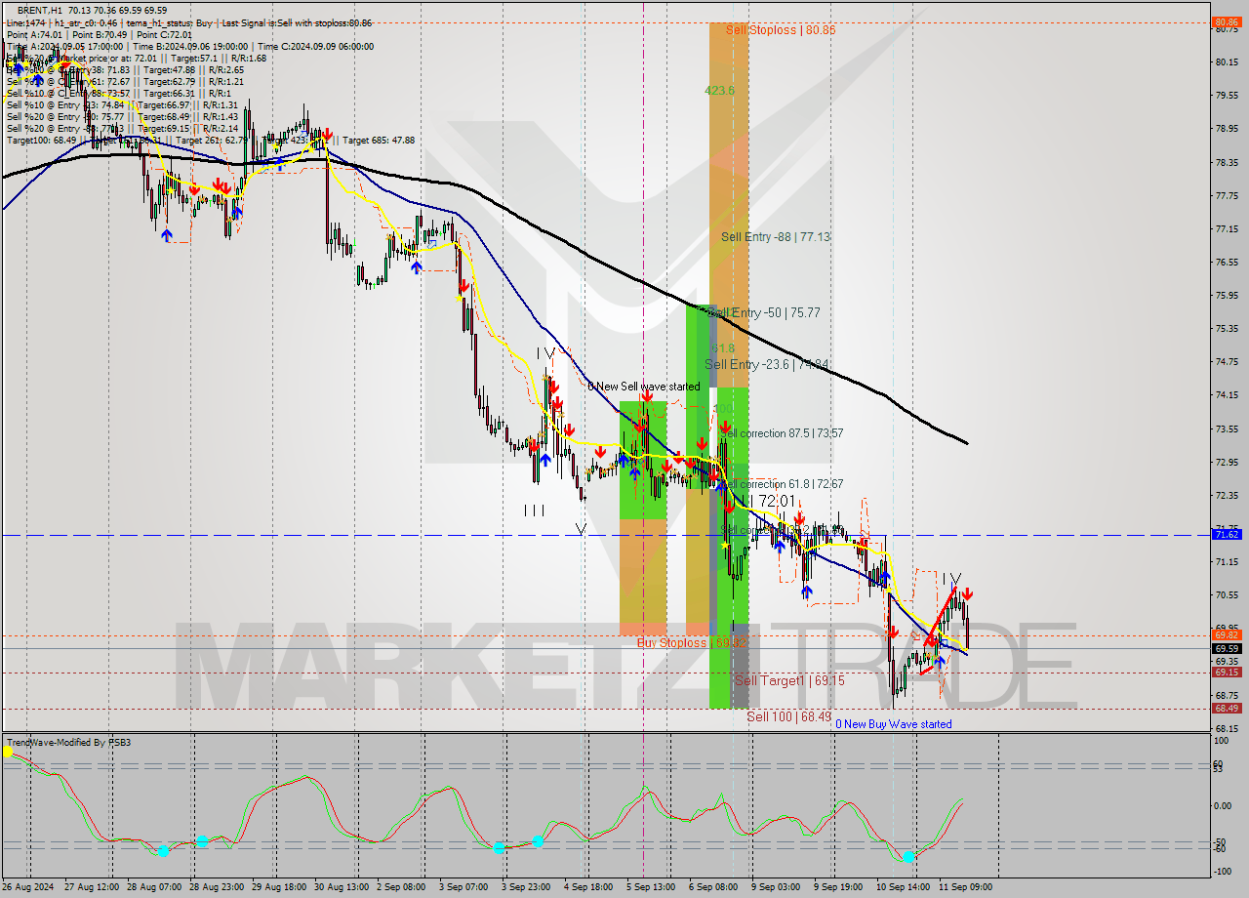Click the 'Sell Target1 | 69.15' label
Screen dimensions: 1249x898
click(790, 680)
